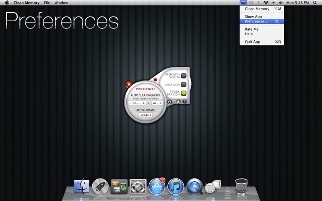Open Launchpad rocket icon in Dock

tap(100, 186)
